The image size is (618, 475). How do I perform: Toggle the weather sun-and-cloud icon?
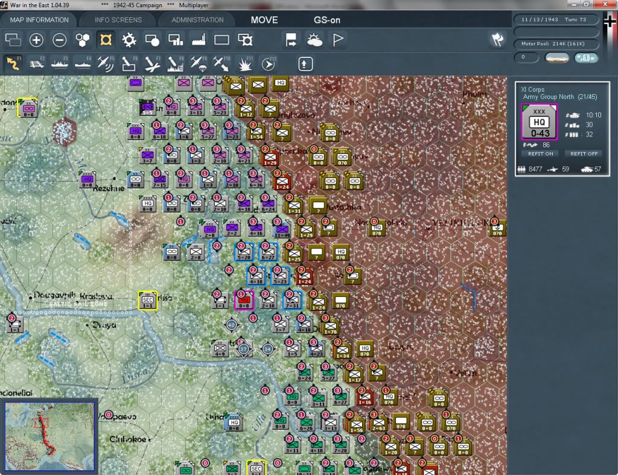click(x=314, y=40)
